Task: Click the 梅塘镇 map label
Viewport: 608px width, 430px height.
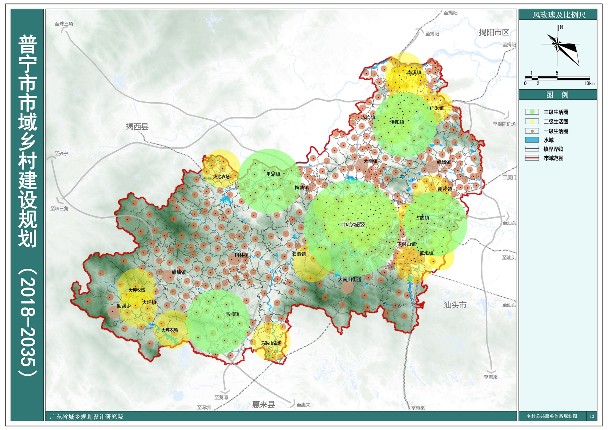Action: (302, 187)
